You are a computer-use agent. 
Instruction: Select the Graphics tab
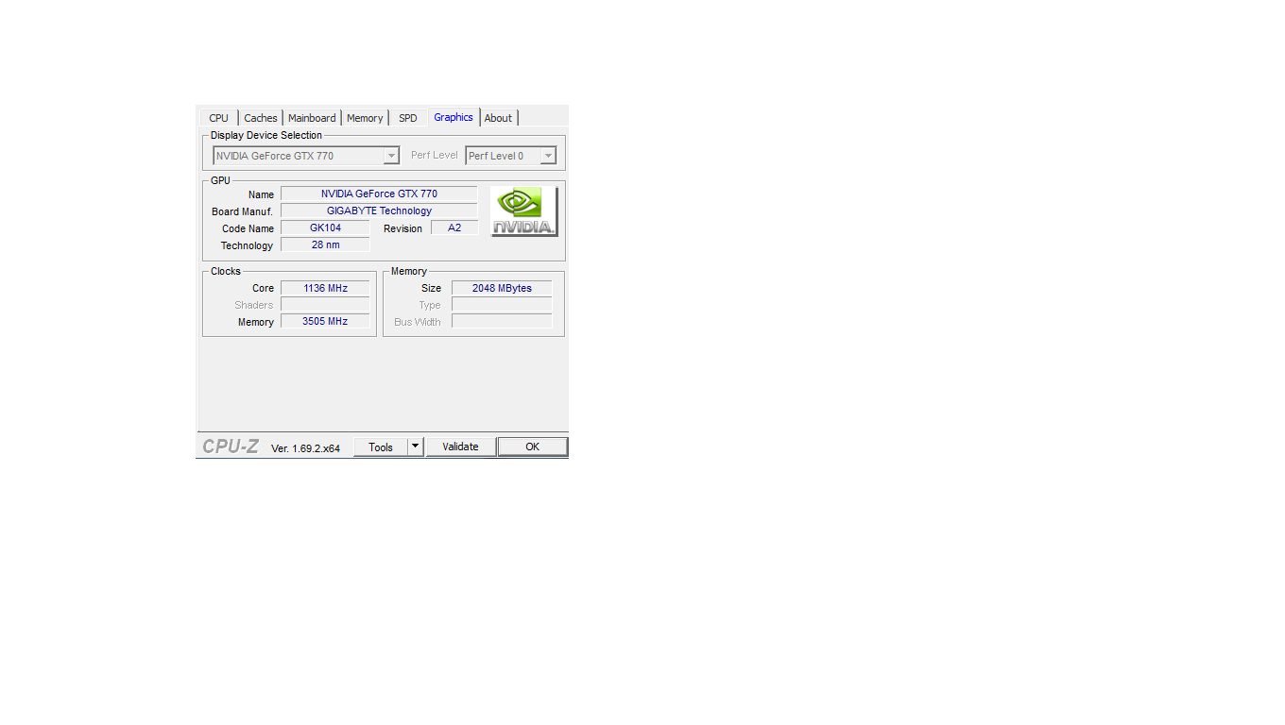454,117
